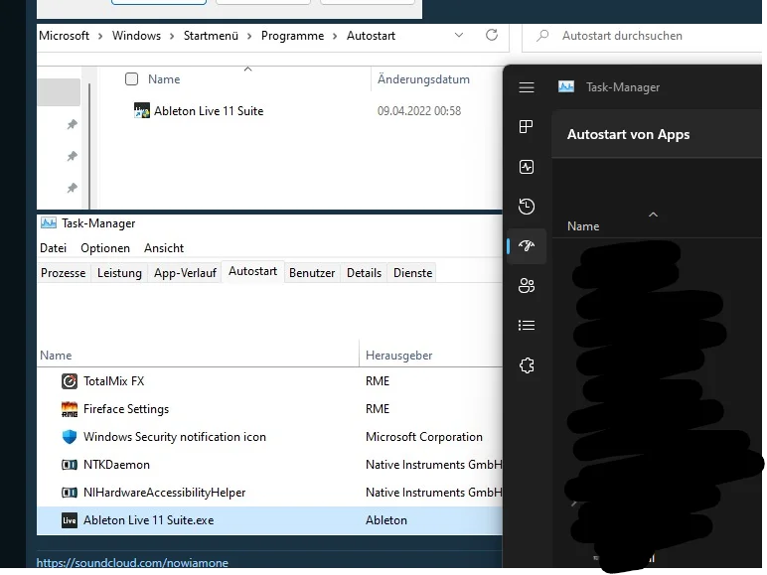Click the Ableton Live 11 Suite shortcut icon
This screenshot has height=575, width=767.
coord(142,110)
